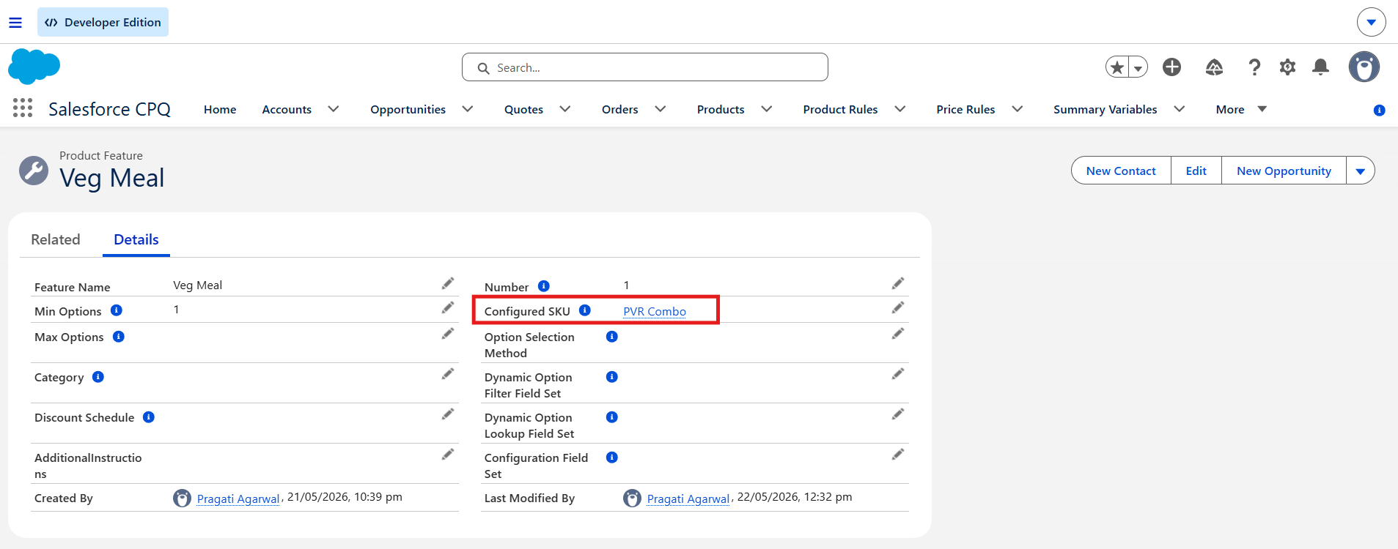
Task: Click the Favorites star icon
Action: pyautogui.click(x=1117, y=67)
